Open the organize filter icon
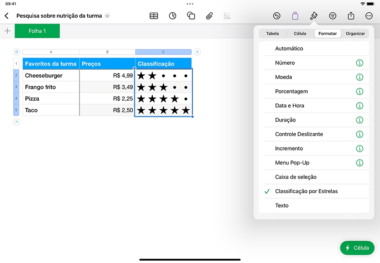The image size is (380, 263). tap(333, 16)
